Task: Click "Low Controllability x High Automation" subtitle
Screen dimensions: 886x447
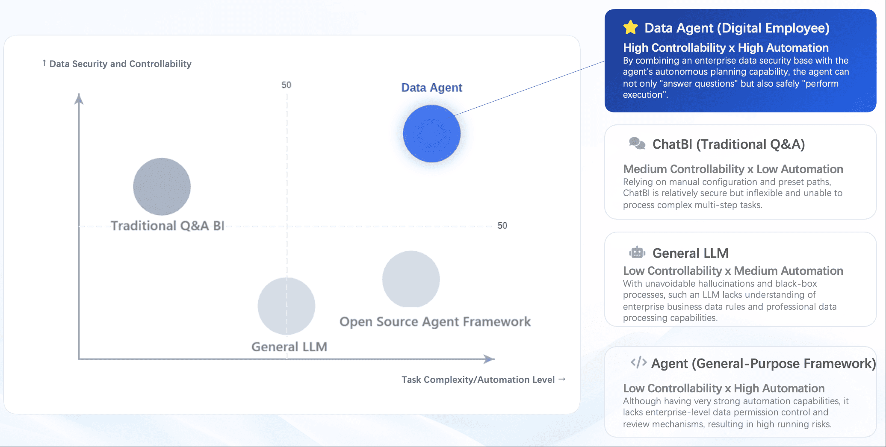Action: [x=724, y=388]
